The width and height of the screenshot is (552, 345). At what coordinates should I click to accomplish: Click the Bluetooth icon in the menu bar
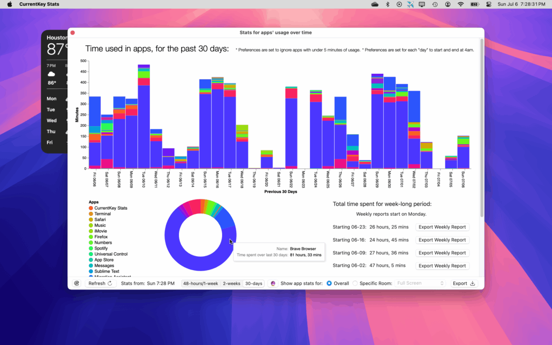[x=388, y=4]
